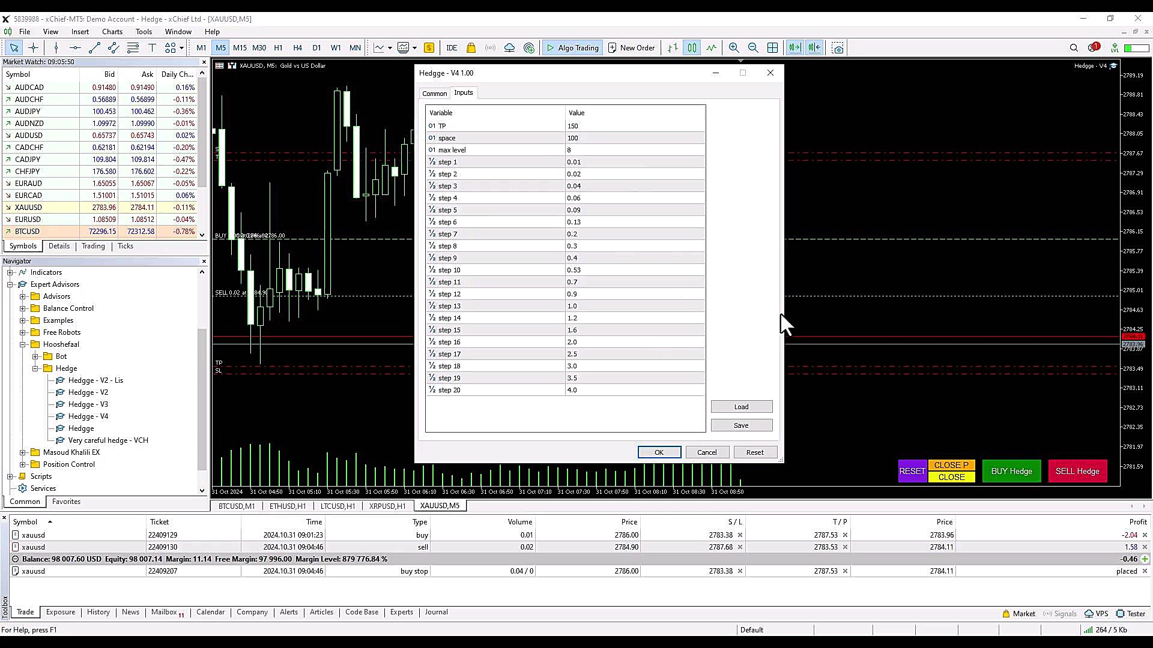This screenshot has width=1153, height=648.
Task: Take a chart screenshot
Action: coord(838,48)
